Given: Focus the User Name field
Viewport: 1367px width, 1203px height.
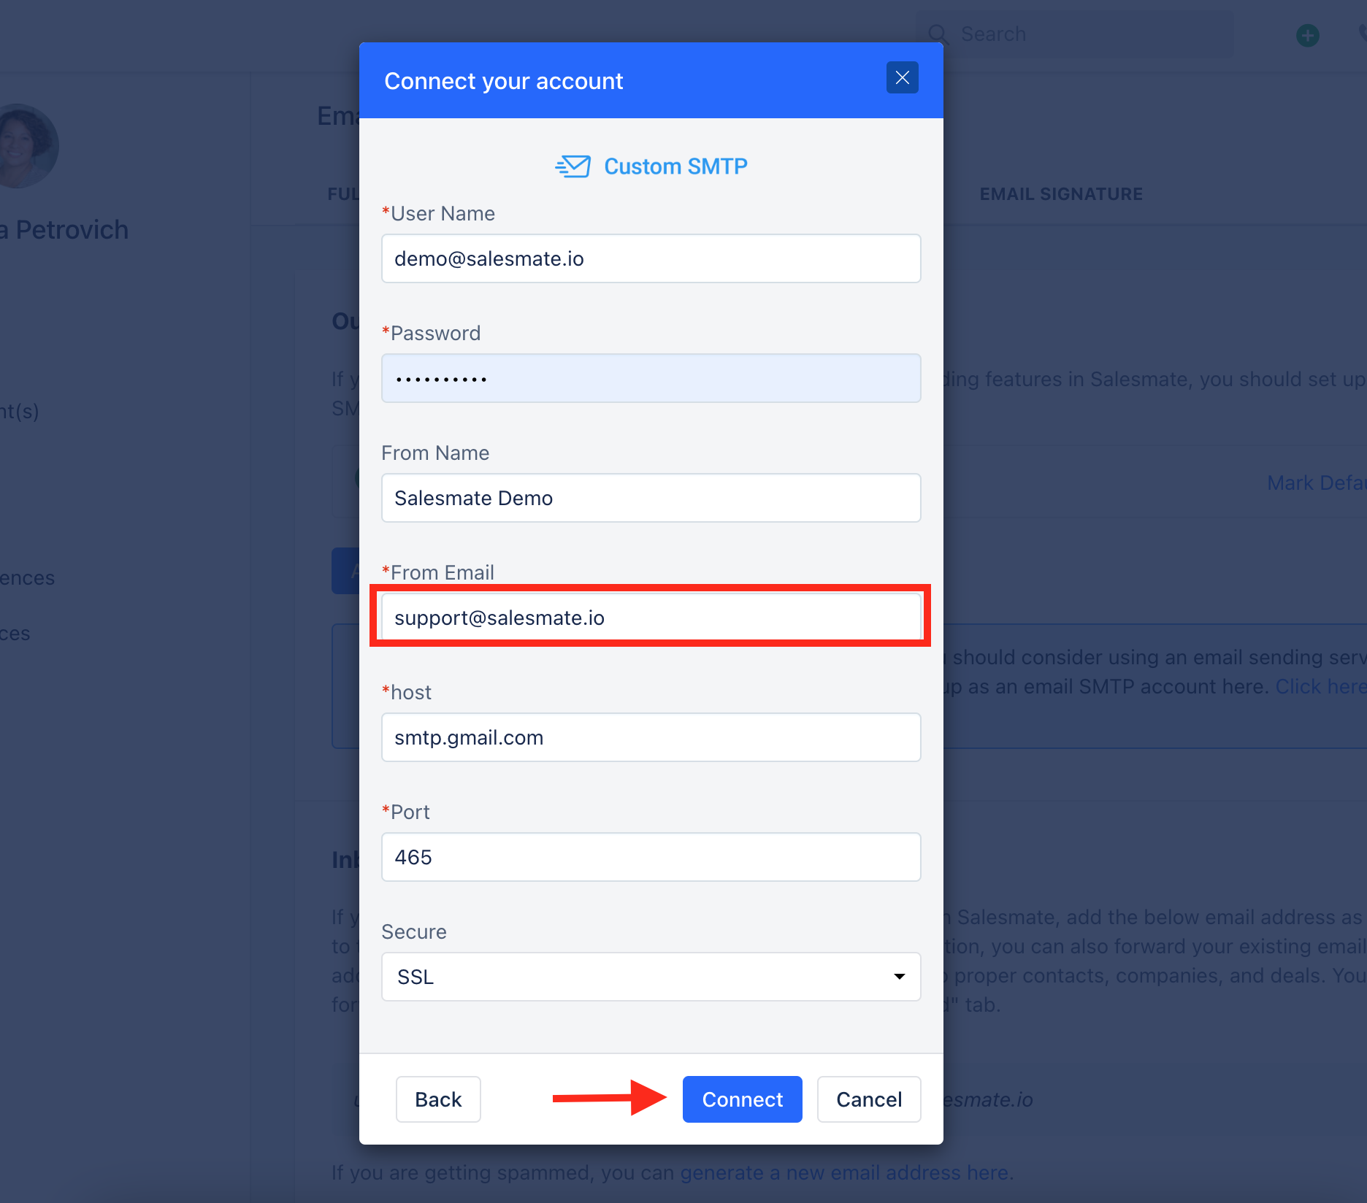Looking at the screenshot, I should [651, 258].
